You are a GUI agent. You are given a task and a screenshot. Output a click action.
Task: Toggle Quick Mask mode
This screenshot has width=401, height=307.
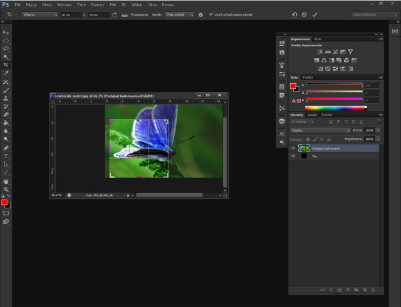[6, 213]
